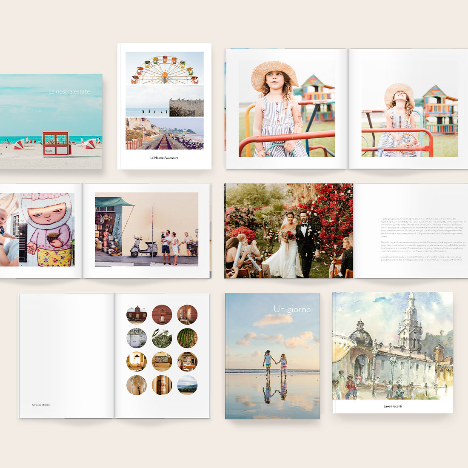This screenshot has width=468, height=468.
Task: Select the hanging lantern circular photo
Action: 162,315
